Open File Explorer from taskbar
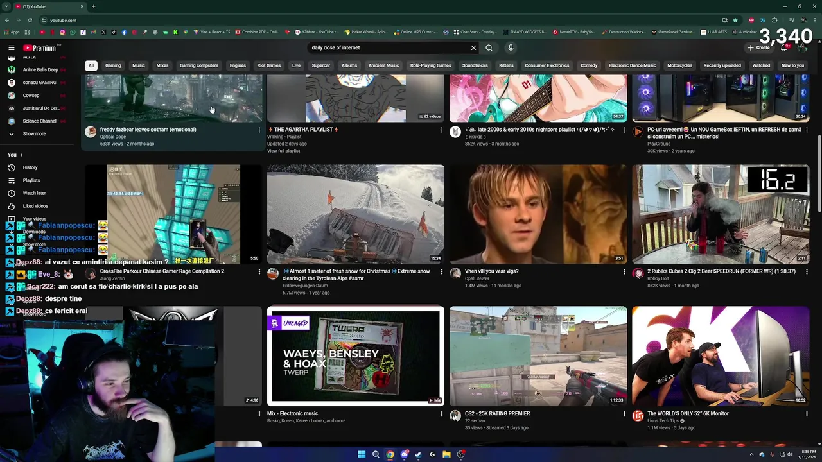Viewport: 822px width, 462px height. (446, 454)
